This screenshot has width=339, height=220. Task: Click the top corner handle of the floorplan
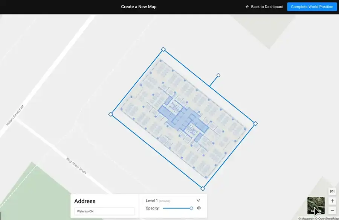[x=163, y=49]
